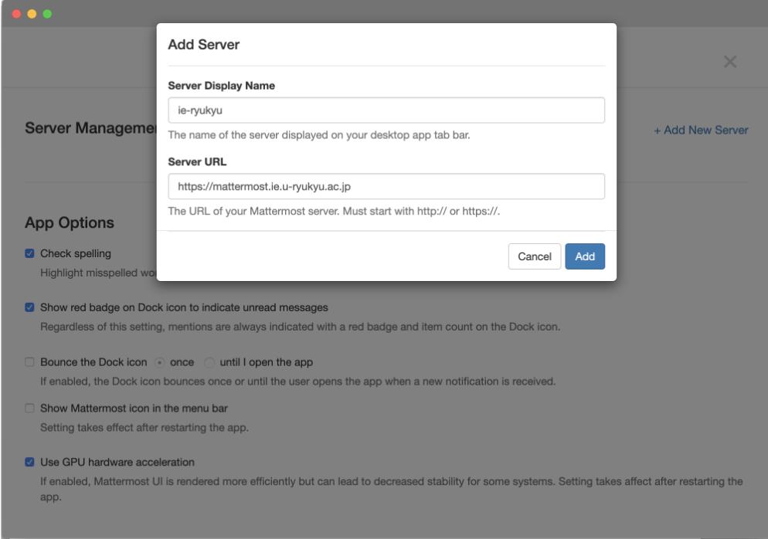Disable the red badge on Dock icon checkbox
Screen dimensions: 768x539
[x=29, y=307]
